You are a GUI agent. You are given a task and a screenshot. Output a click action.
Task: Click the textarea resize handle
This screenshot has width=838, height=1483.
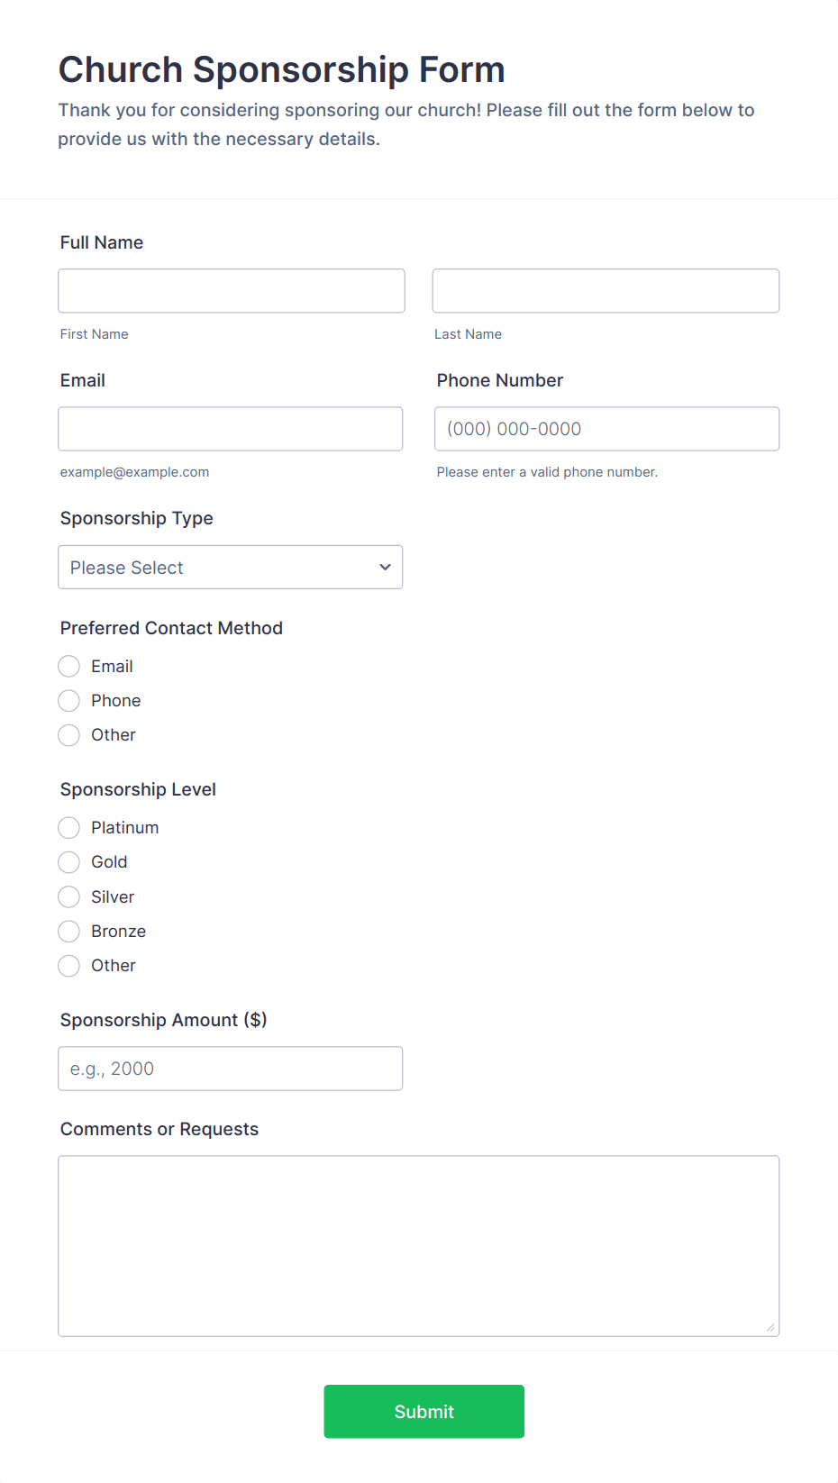coord(772,1328)
